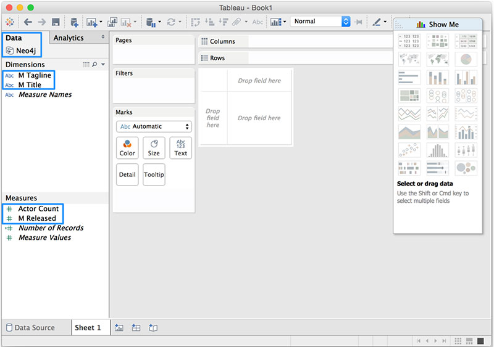
Task: Run update with the refresh icon
Action: tap(171, 22)
